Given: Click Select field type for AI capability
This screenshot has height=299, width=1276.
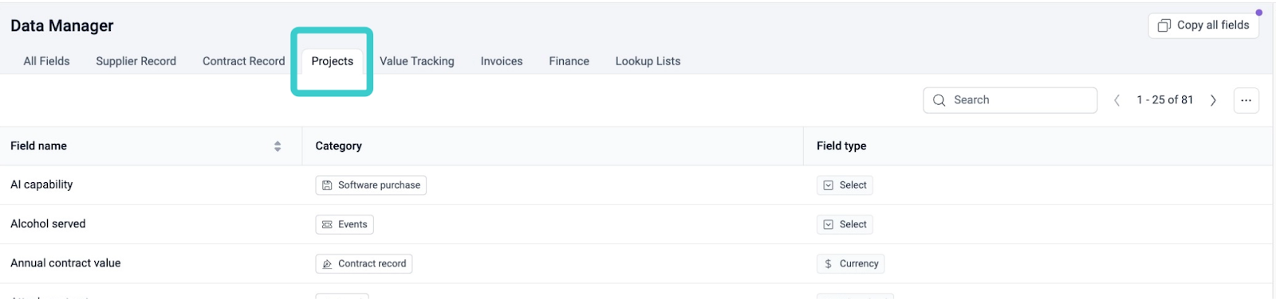Looking at the screenshot, I should click(845, 185).
